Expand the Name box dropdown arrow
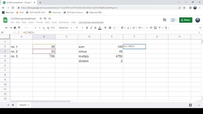The image size is (203, 114). (14, 32)
